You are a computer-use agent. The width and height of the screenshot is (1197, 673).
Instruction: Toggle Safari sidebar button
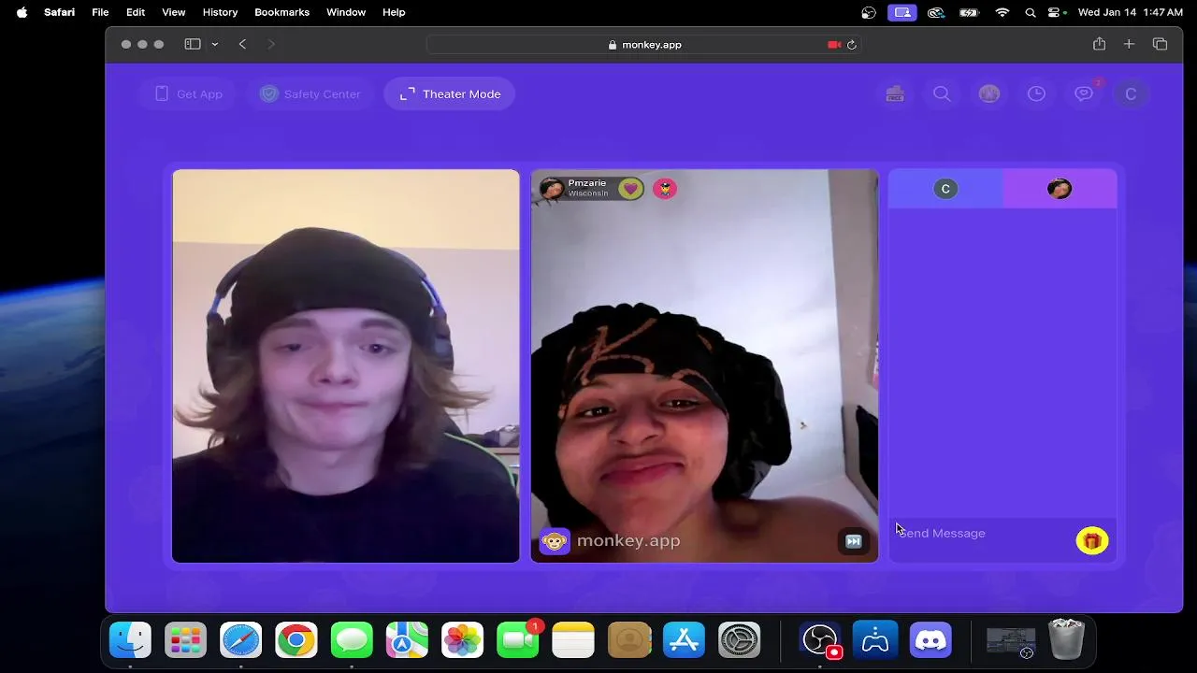click(x=193, y=44)
